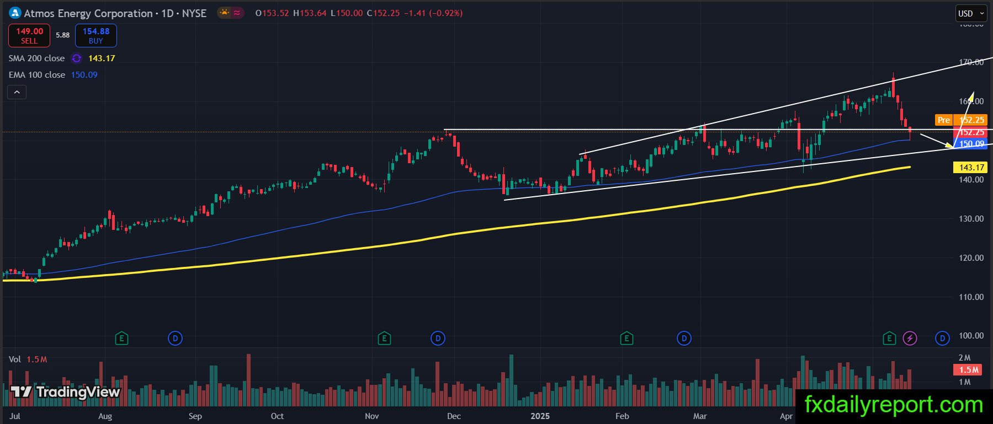Image resolution: width=993 pixels, height=424 pixels.
Task: Collapse the indicator legend with chevron button
Action: [x=17, y=92]
